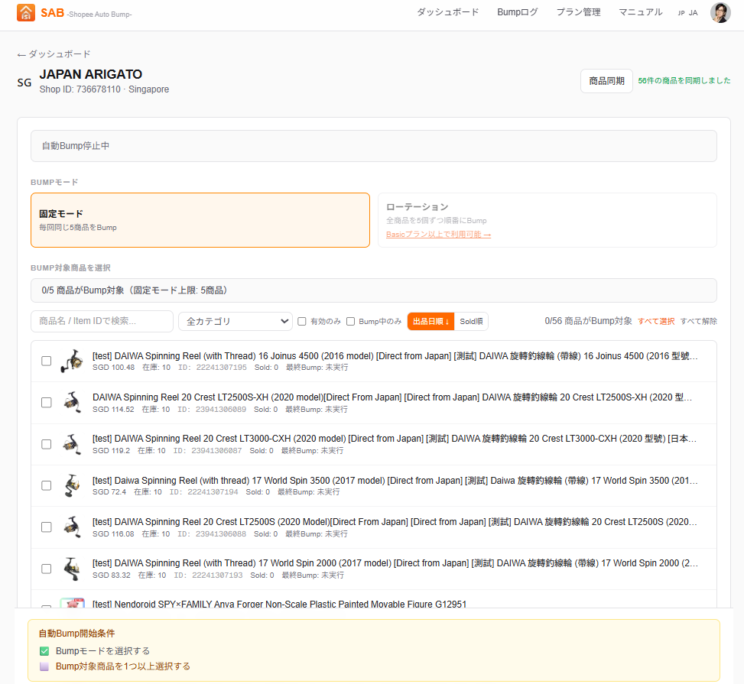Open the Bumpログ menu item
Screen dimensions: 744x684
coord(517,12)
